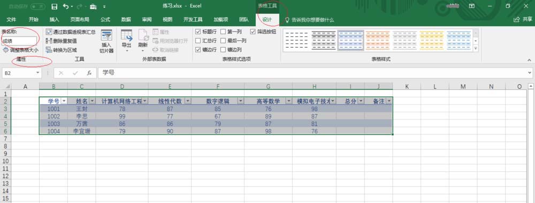This screenshot has width=535, height=203.
Task: Click the Ribbon Display Options icon
Action: 472,6
